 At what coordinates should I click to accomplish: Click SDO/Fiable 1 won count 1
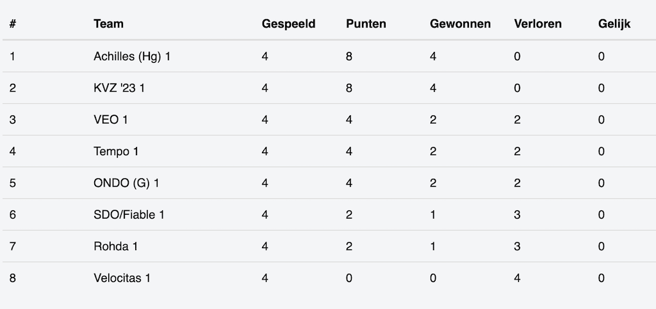(433, 215)
